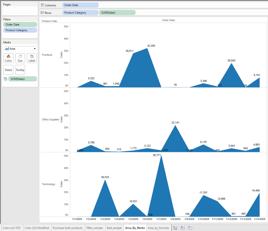Select the Order Date filter pill

[x=20, y=25]
